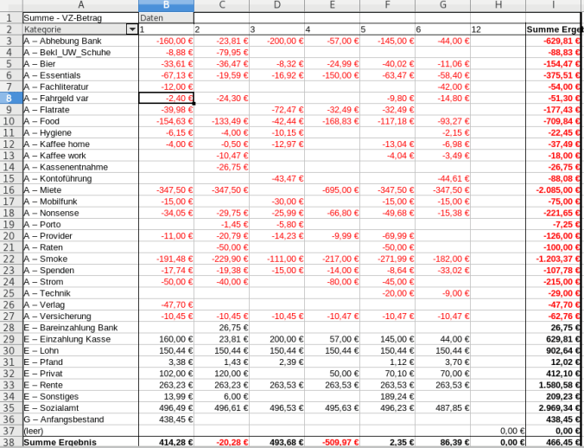Select row header 8

click(x=10, y=98)
